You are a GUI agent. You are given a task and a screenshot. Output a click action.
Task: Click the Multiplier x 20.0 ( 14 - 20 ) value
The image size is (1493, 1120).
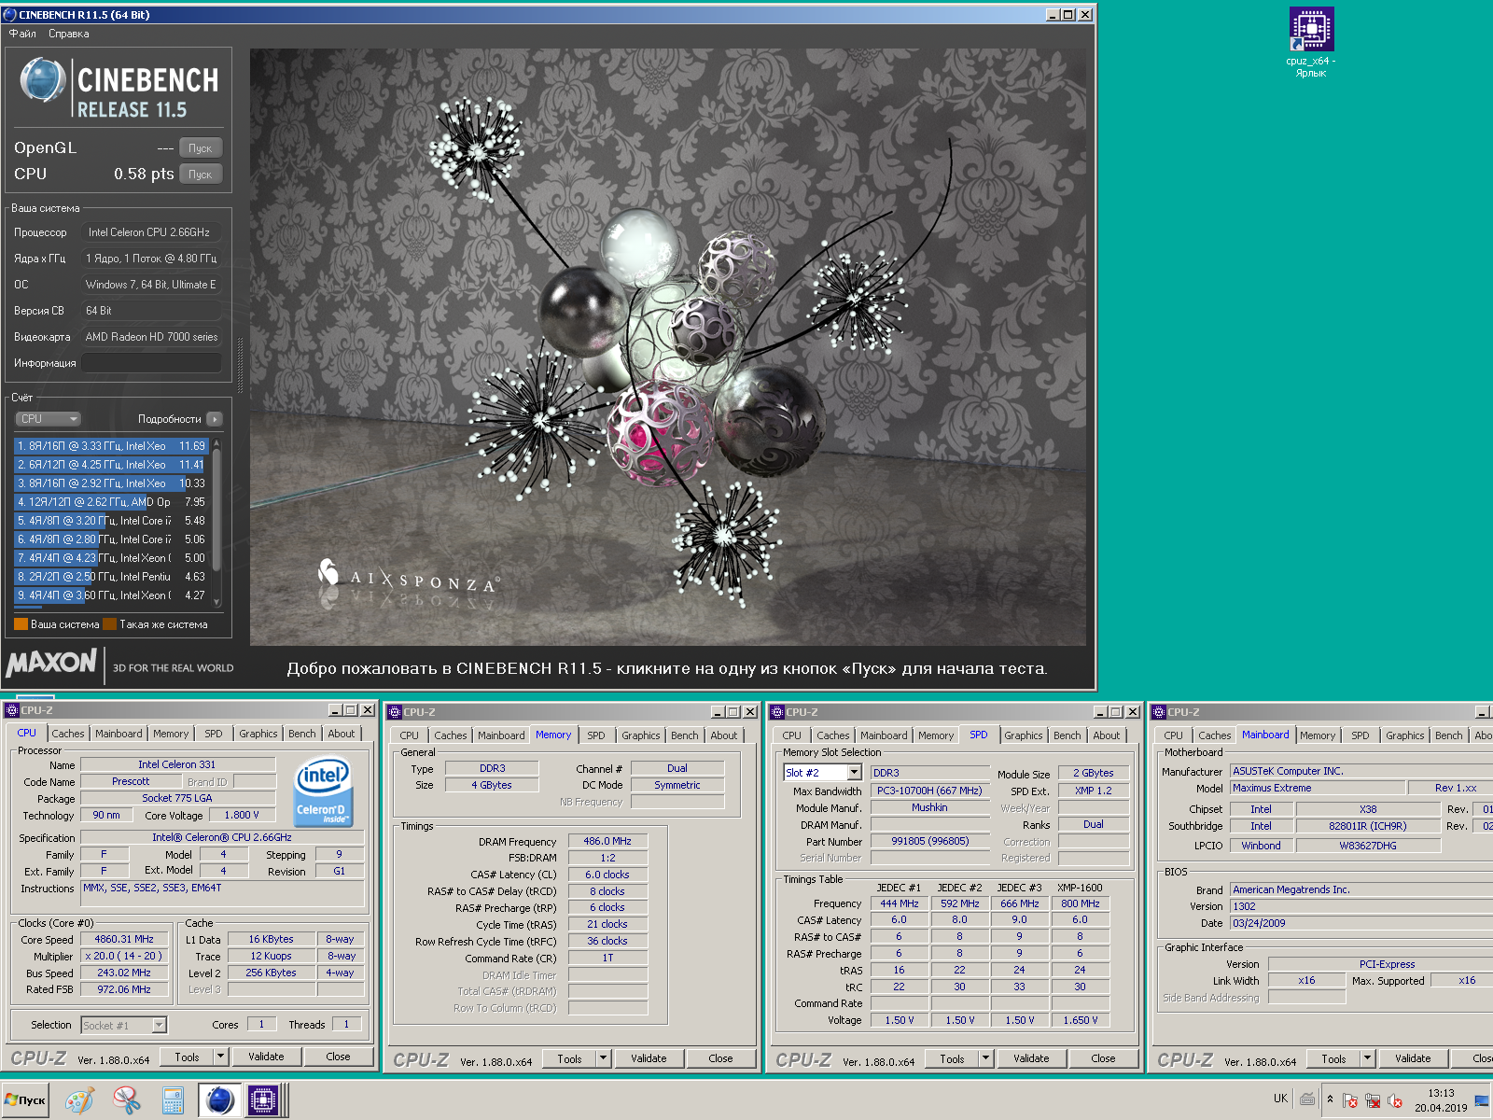[124, 956]
